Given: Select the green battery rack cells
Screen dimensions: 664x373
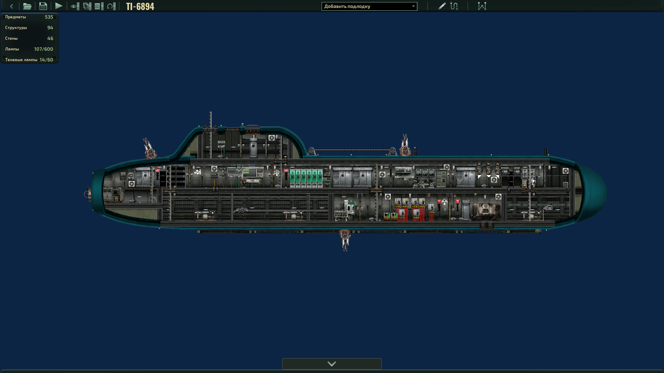Looking at the screenshot, I should coord(306,178).
